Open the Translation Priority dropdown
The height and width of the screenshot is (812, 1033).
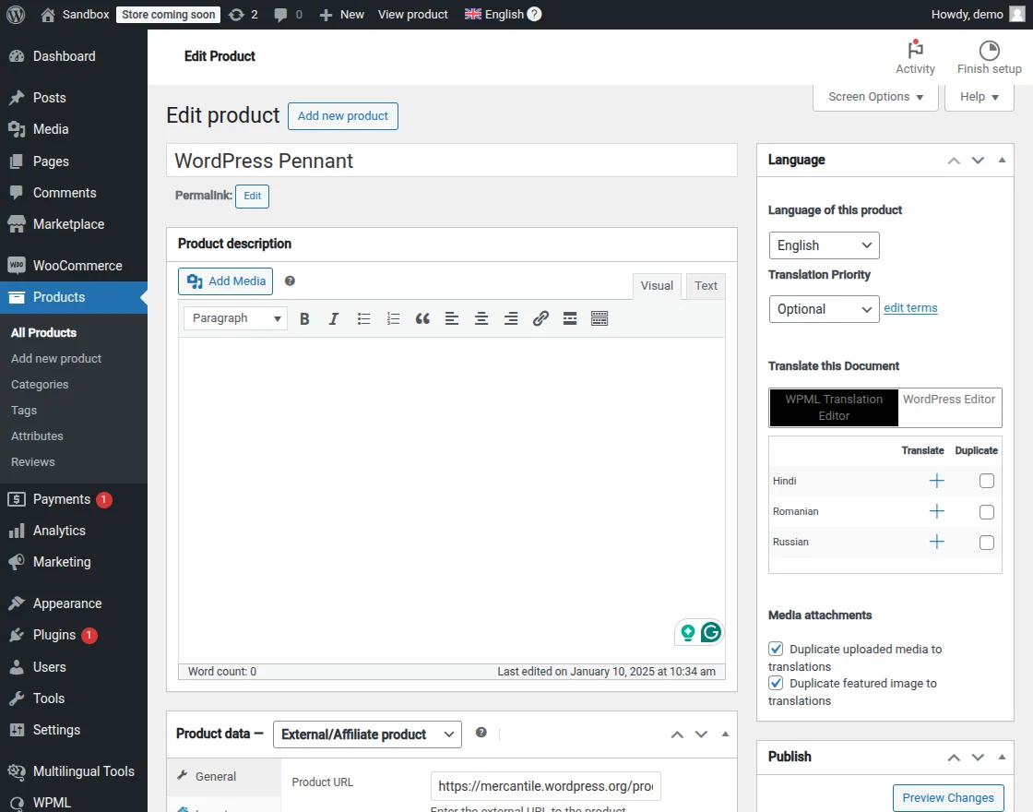pos(824,309)
